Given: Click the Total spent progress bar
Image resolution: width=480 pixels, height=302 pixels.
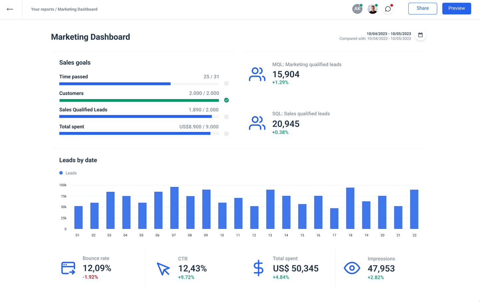Looking at the screenshot, I should [x=139, y=133].
